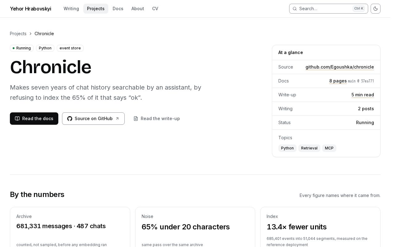The image size is (395, 247).
Task: Click the green Running status dot
Action: 14,48
